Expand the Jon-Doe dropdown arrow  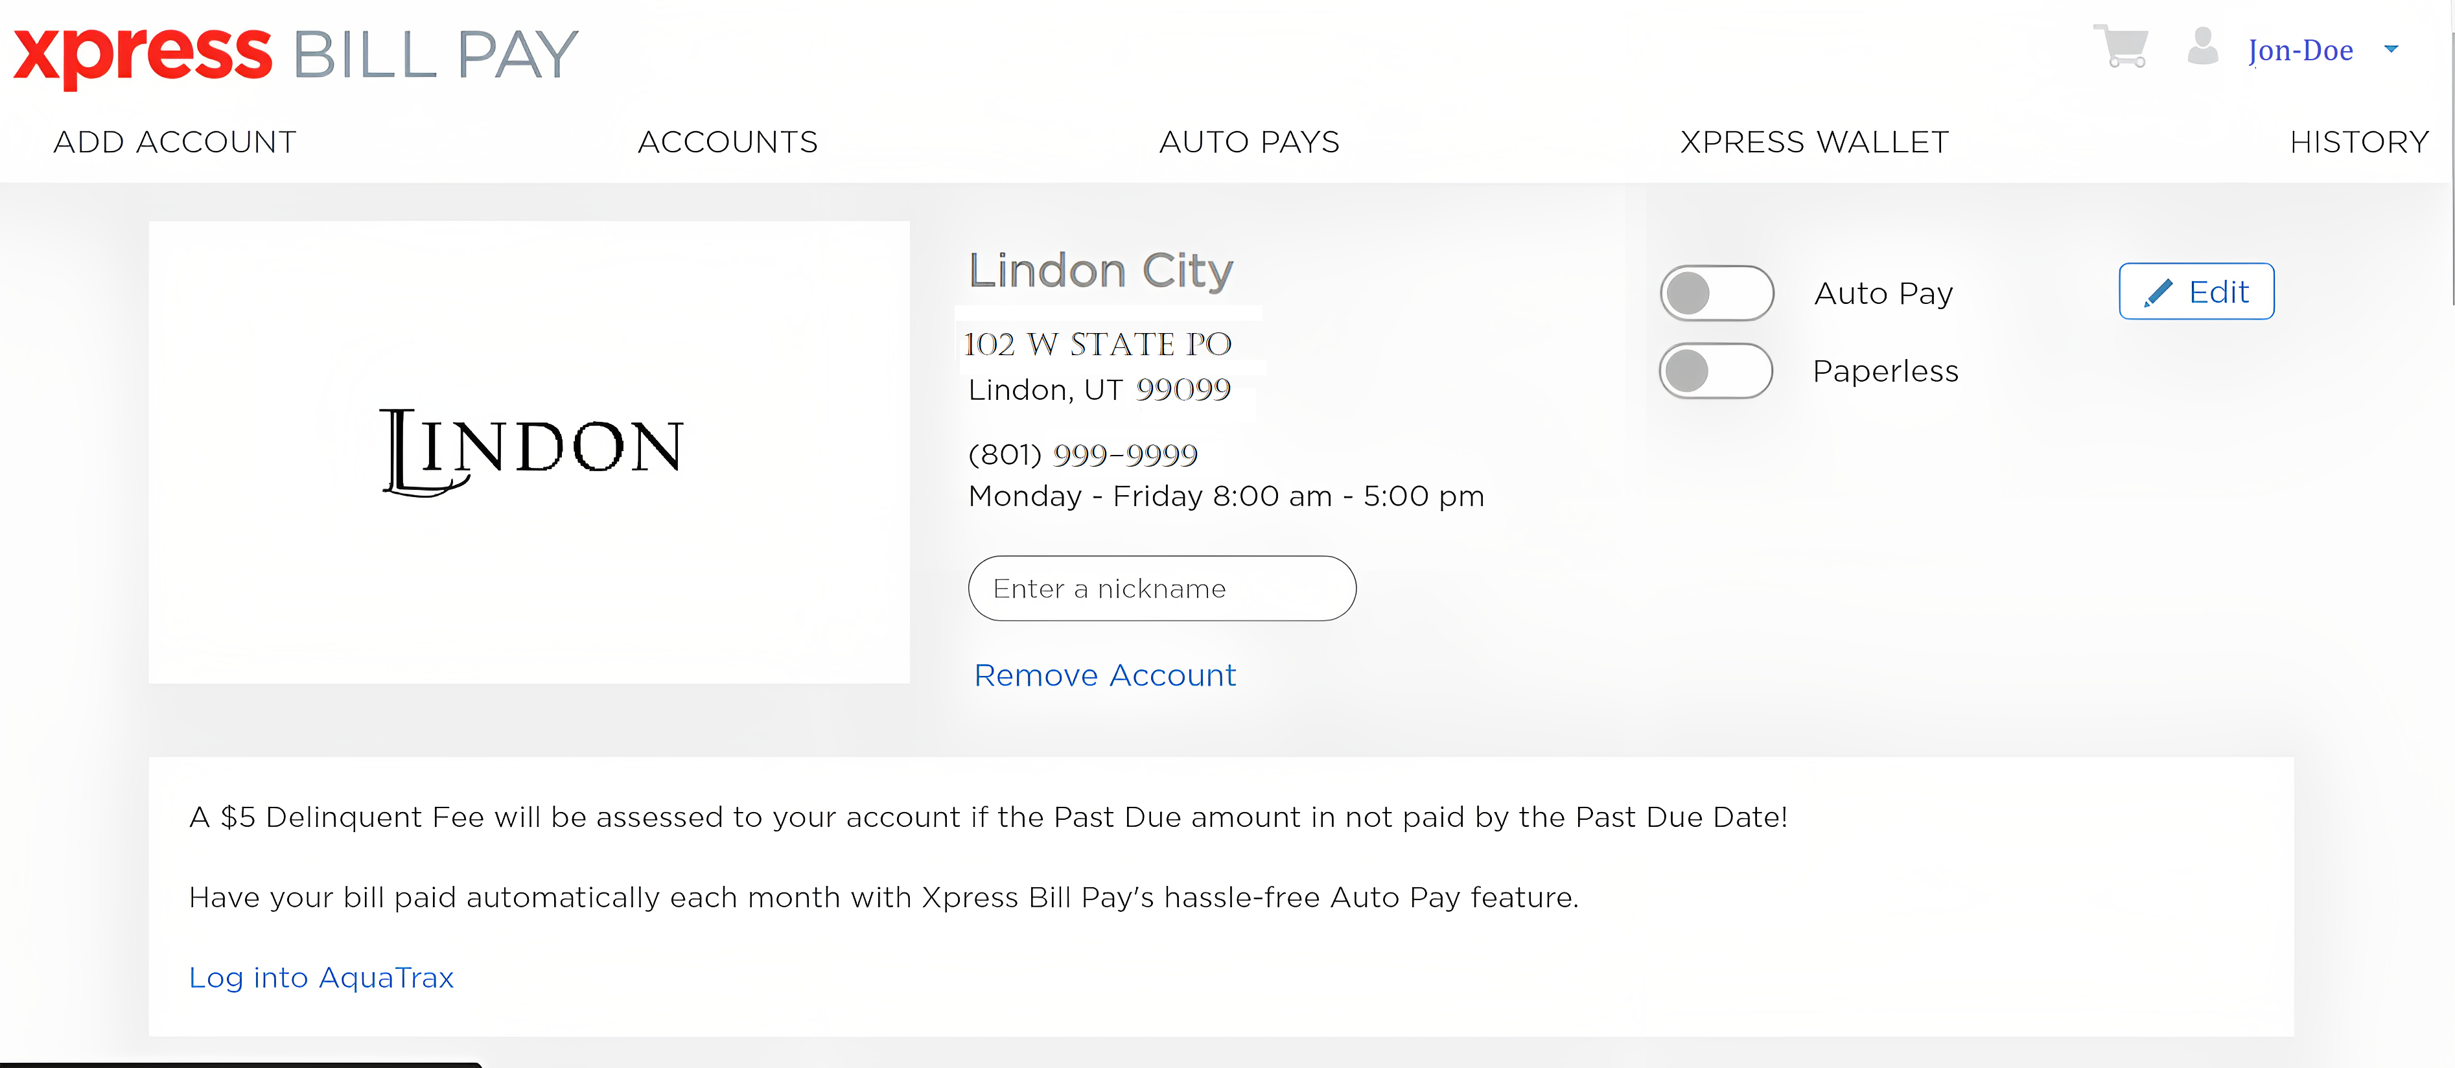coord(2391,49)
